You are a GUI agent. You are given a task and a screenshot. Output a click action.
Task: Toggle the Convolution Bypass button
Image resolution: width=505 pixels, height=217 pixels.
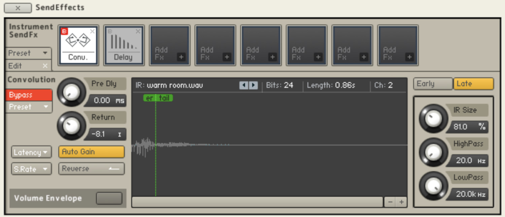pyautogui.click(x=29, y=95)
